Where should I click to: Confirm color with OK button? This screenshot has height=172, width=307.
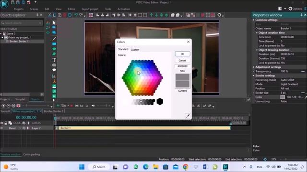[182, 54]
